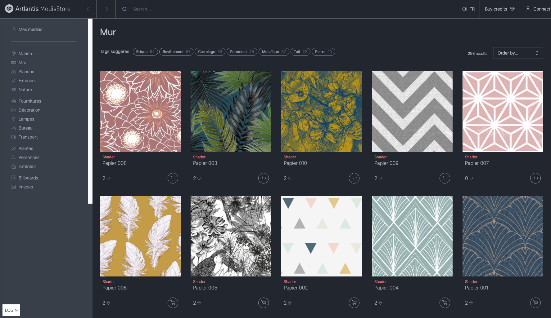Select Lampes in the sidebar

tap(26, 119)
